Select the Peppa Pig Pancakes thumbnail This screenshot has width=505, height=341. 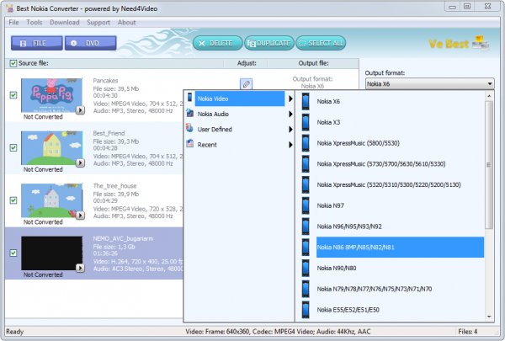coord(51,95)
